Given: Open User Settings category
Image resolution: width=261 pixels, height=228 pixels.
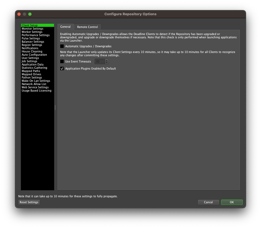Looking at the screenshot, I should (38, 58).
